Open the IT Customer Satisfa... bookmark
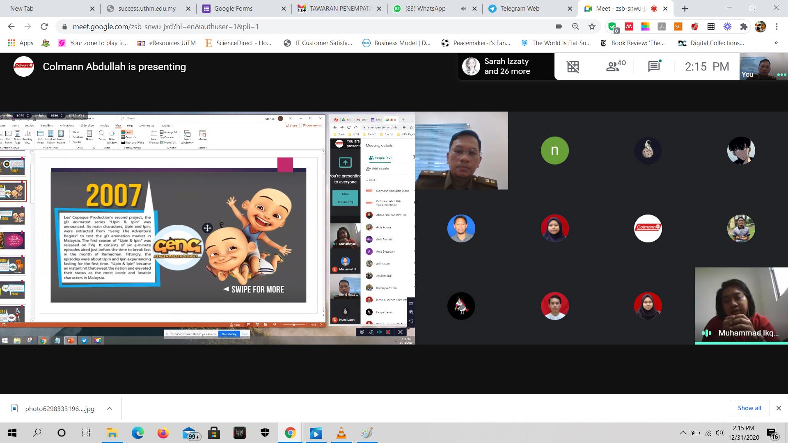This screenshot has height=443, width=788. [x=318, y=43]
